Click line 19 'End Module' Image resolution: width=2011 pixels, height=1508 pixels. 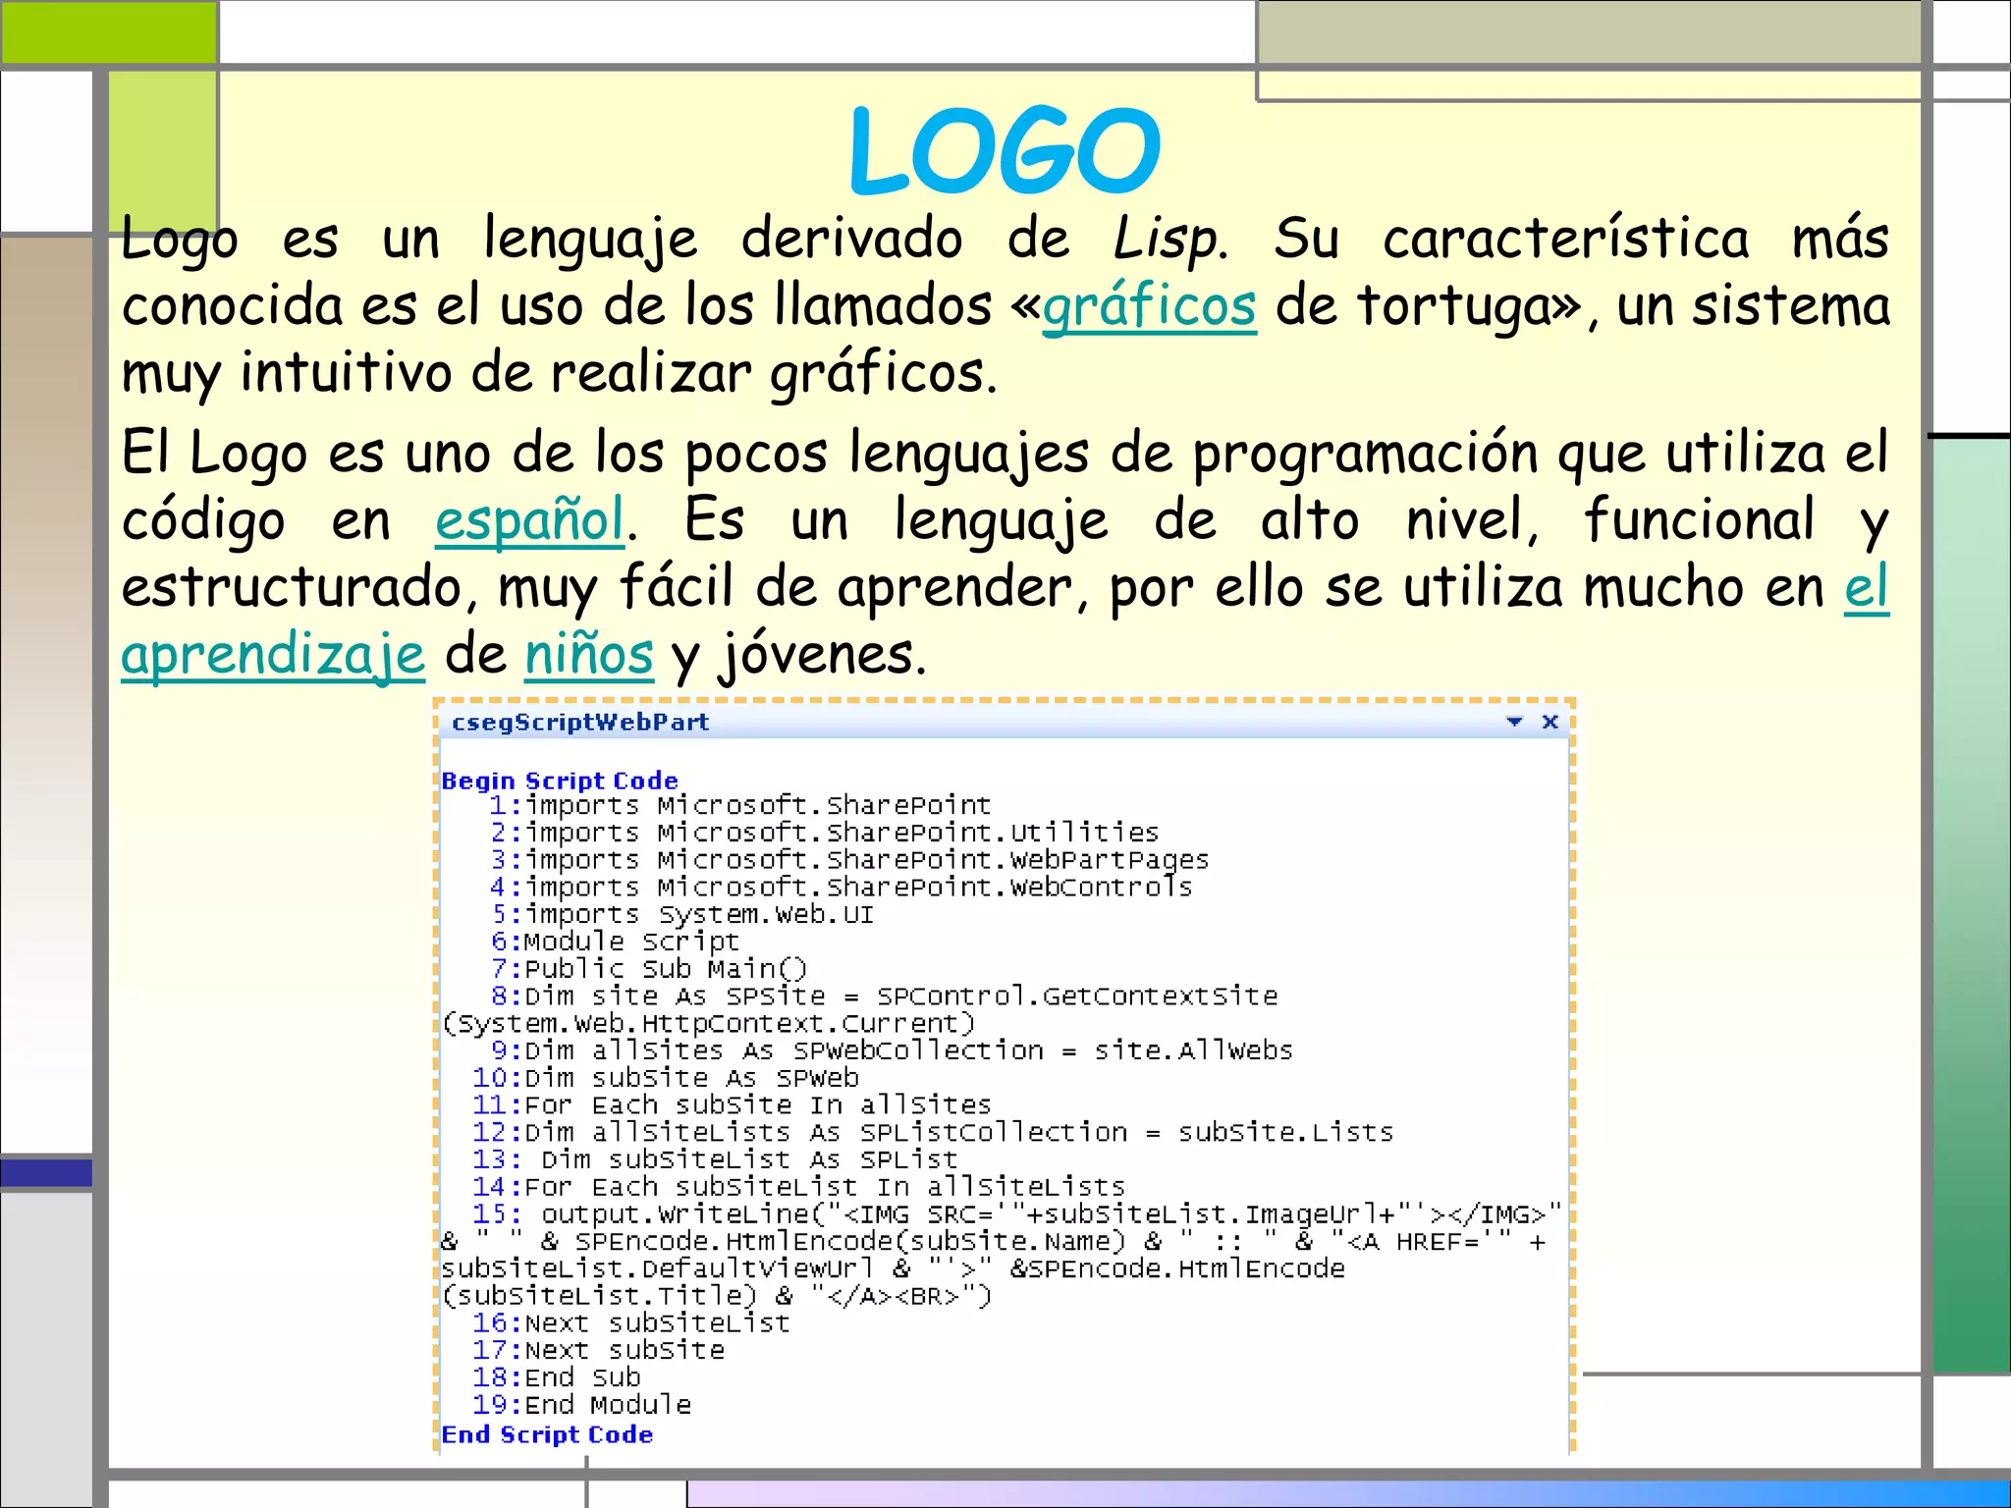click(x=581, y=1406)
